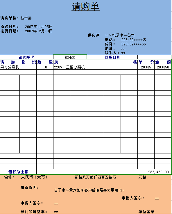The width and height of the screenshot is (172, 214).
Task: Select the 预算总金额 label cell
Action: click(18, 172)
